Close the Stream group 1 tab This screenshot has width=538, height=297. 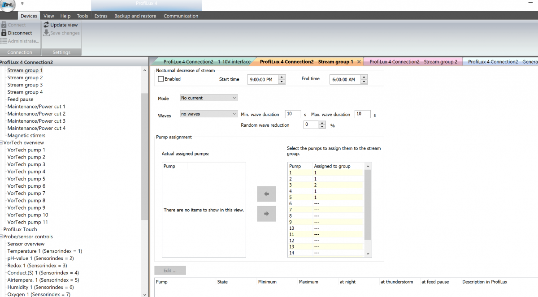coord(359,62)
